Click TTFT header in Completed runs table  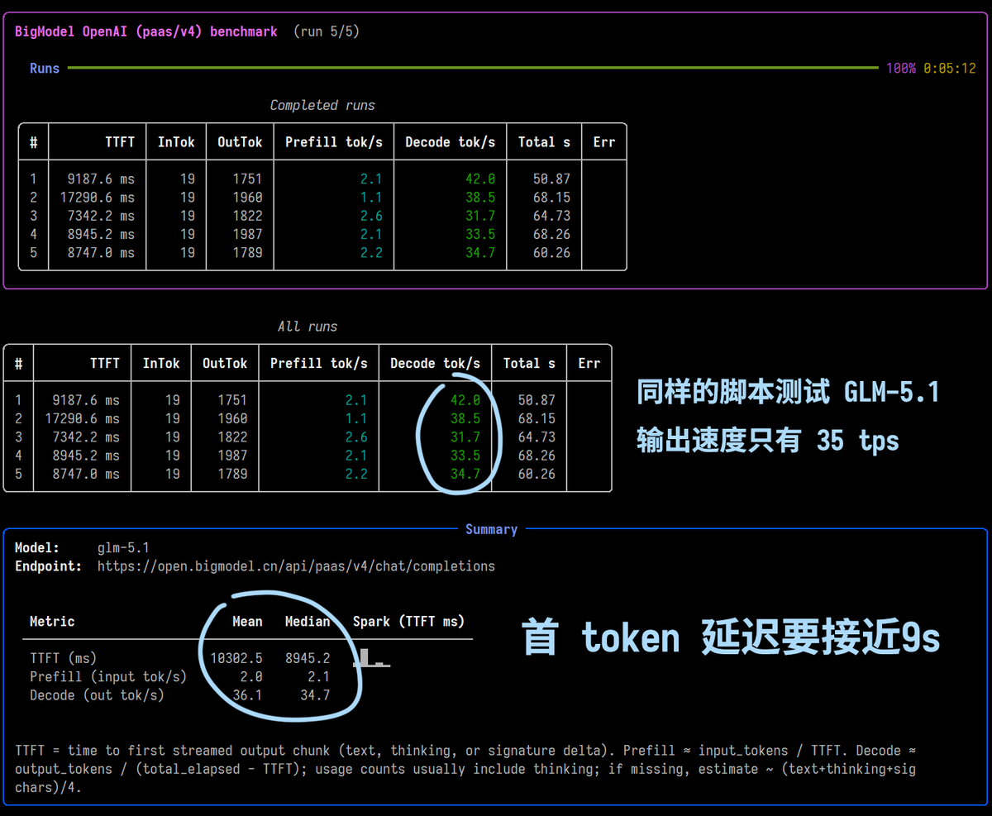(x=120, y=142)
